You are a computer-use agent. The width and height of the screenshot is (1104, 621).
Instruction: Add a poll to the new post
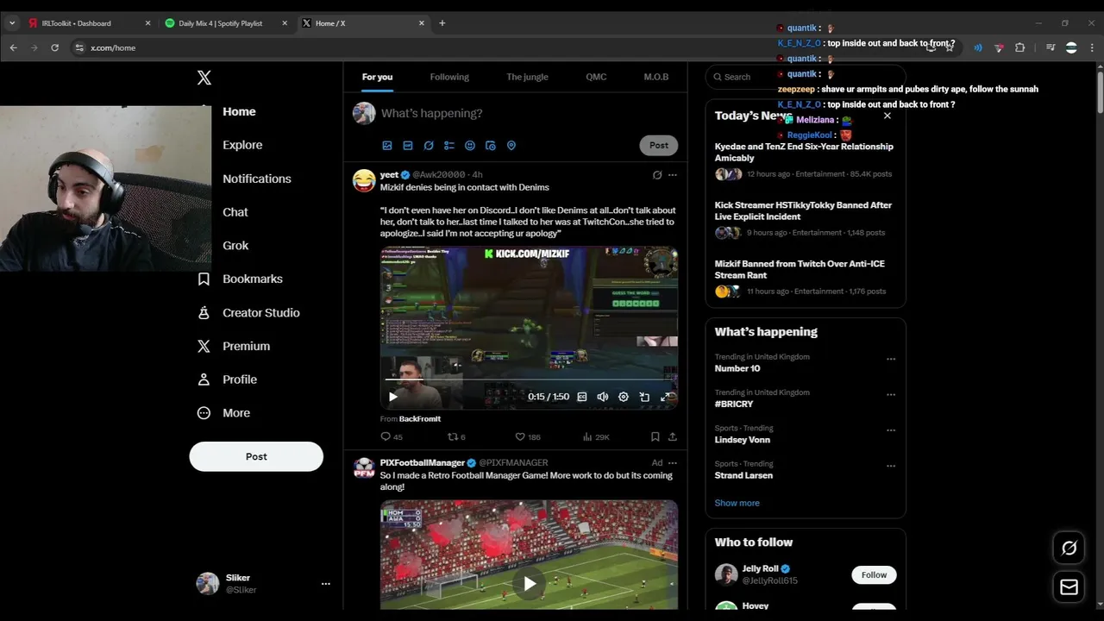(449, 146)
